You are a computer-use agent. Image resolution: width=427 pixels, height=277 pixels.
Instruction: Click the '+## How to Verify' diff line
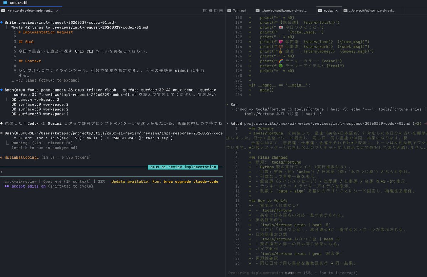(x=268, y=201)
